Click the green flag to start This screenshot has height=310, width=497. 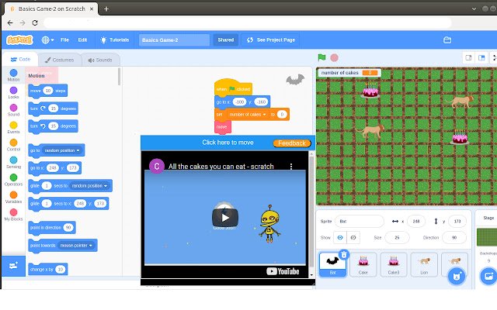pyautogui.click(x=321, y=57)
